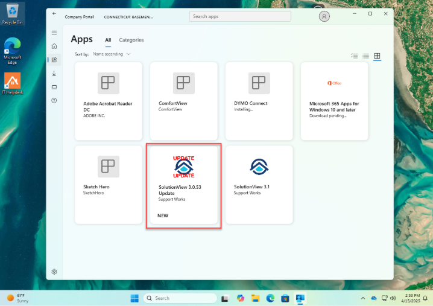433x306 pixels.
Task: Select Microsoft Edge desktop shortcut
Action: (x=13, y=51)
